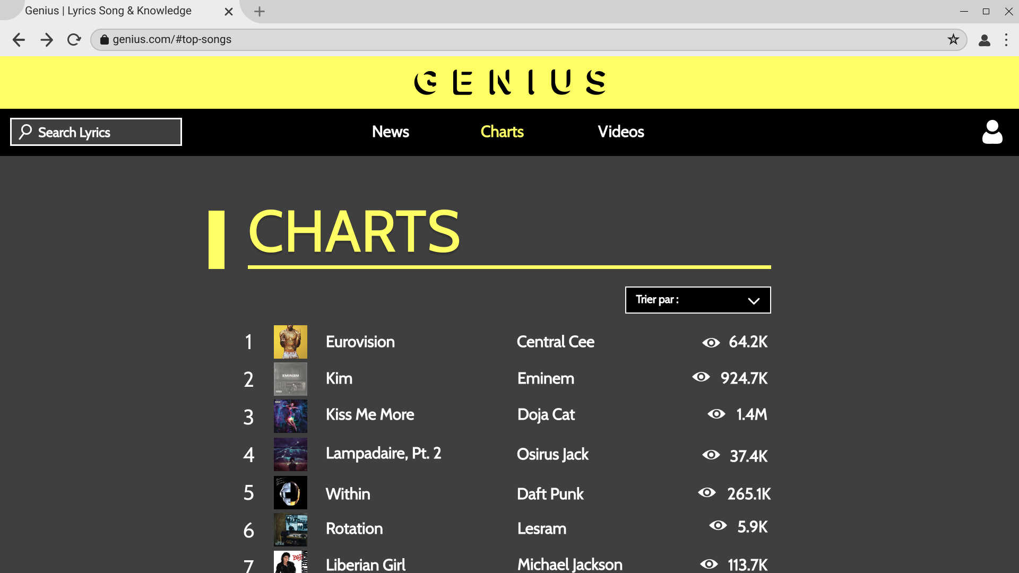
Task: Open the Chrome three-dot menu
Action: click(x=1006, y=40)
